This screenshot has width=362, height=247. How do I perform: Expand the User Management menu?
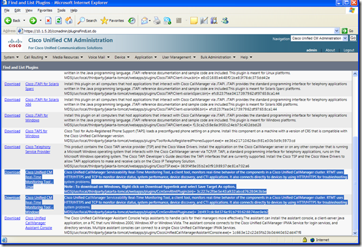click(x=178, y=57)
